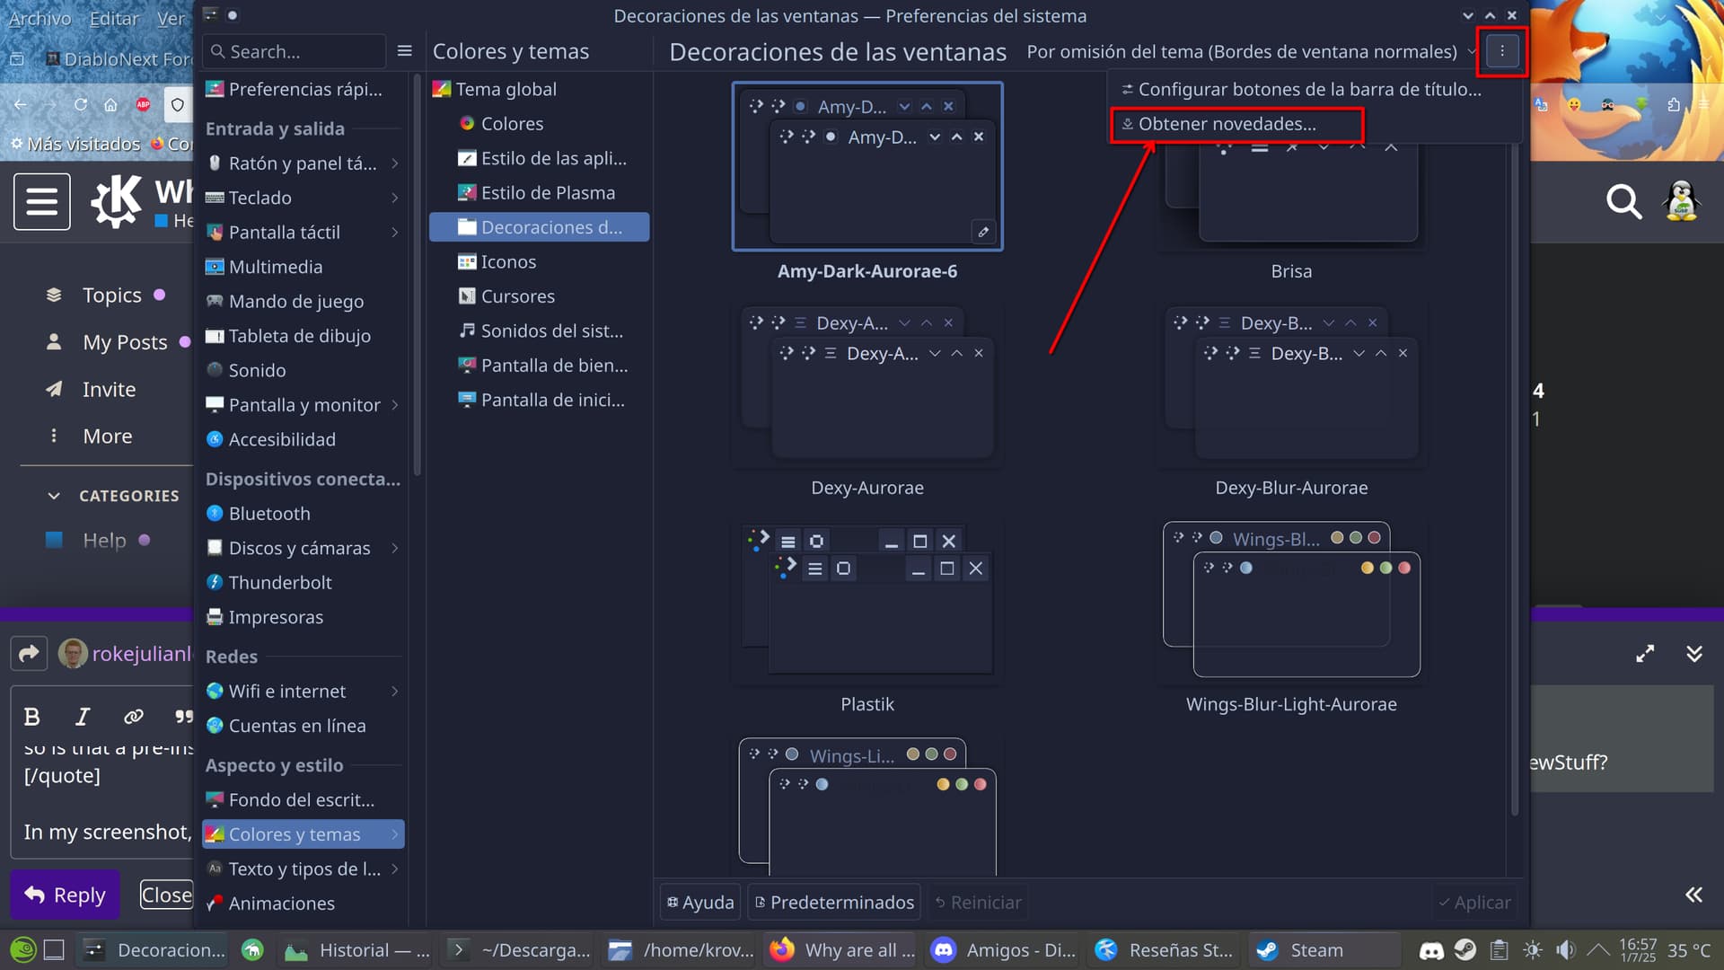The image size is (1724, 970).
Task: Select Cursores in Colores y temas
Action: click(x=517, y=296)
